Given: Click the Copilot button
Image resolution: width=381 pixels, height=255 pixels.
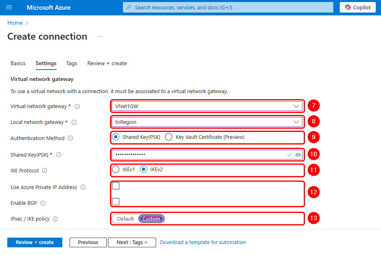Looking at the screenshot, I should pyautogui.click(x=358, y=7).
